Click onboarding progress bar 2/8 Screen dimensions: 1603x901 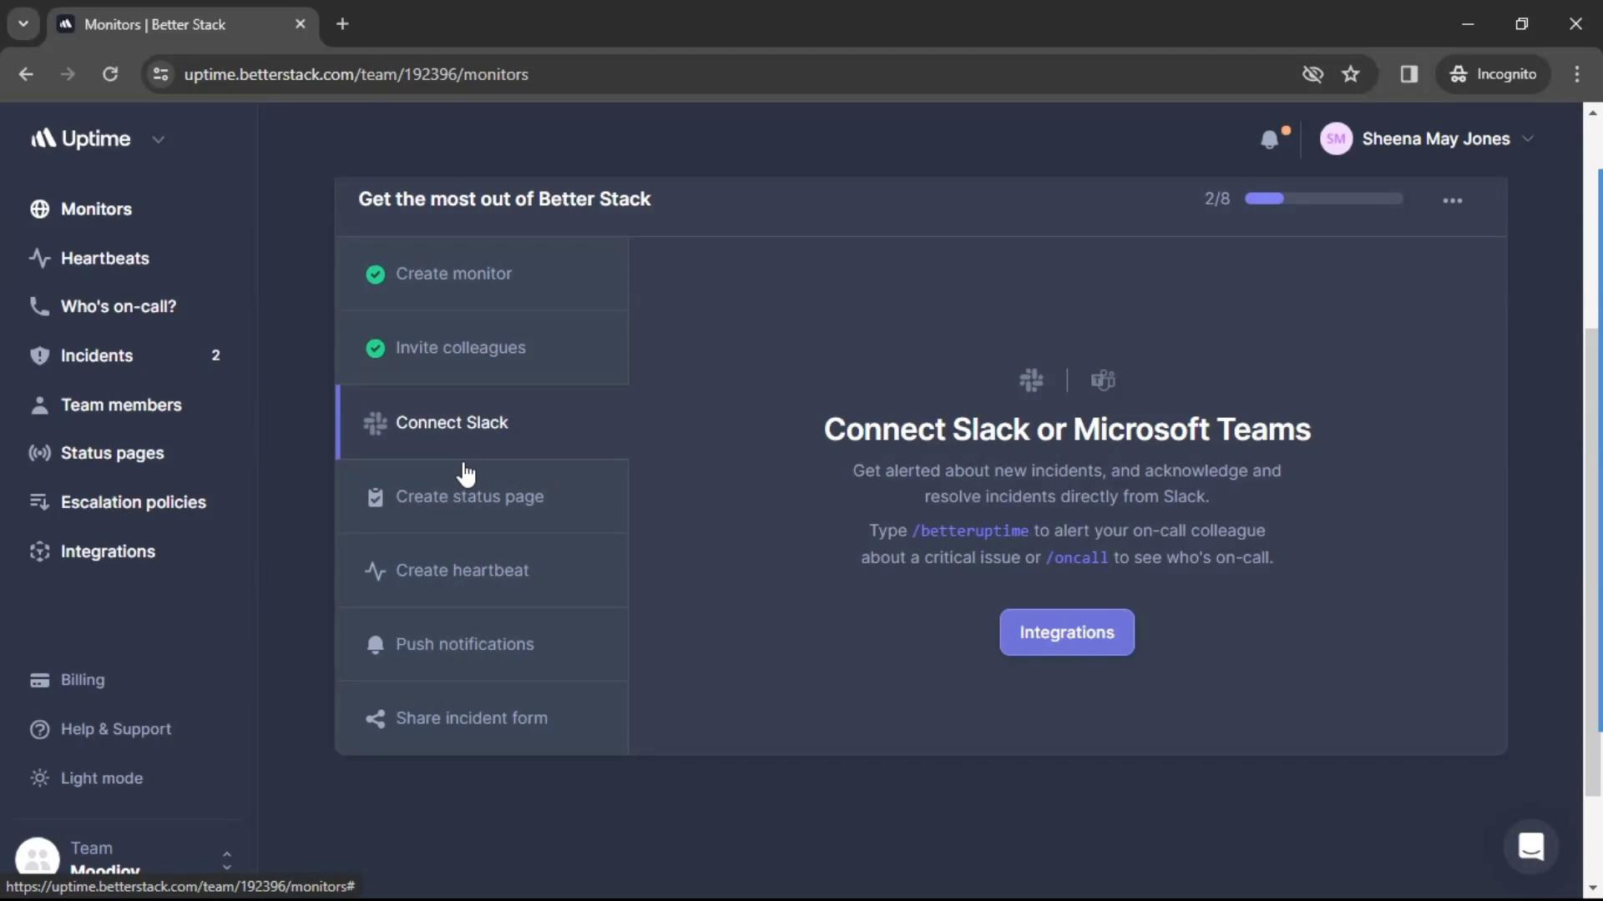coord(1321,198)
